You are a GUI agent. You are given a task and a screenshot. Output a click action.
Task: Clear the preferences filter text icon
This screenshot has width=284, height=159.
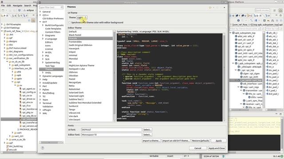[x=62, y=7]
